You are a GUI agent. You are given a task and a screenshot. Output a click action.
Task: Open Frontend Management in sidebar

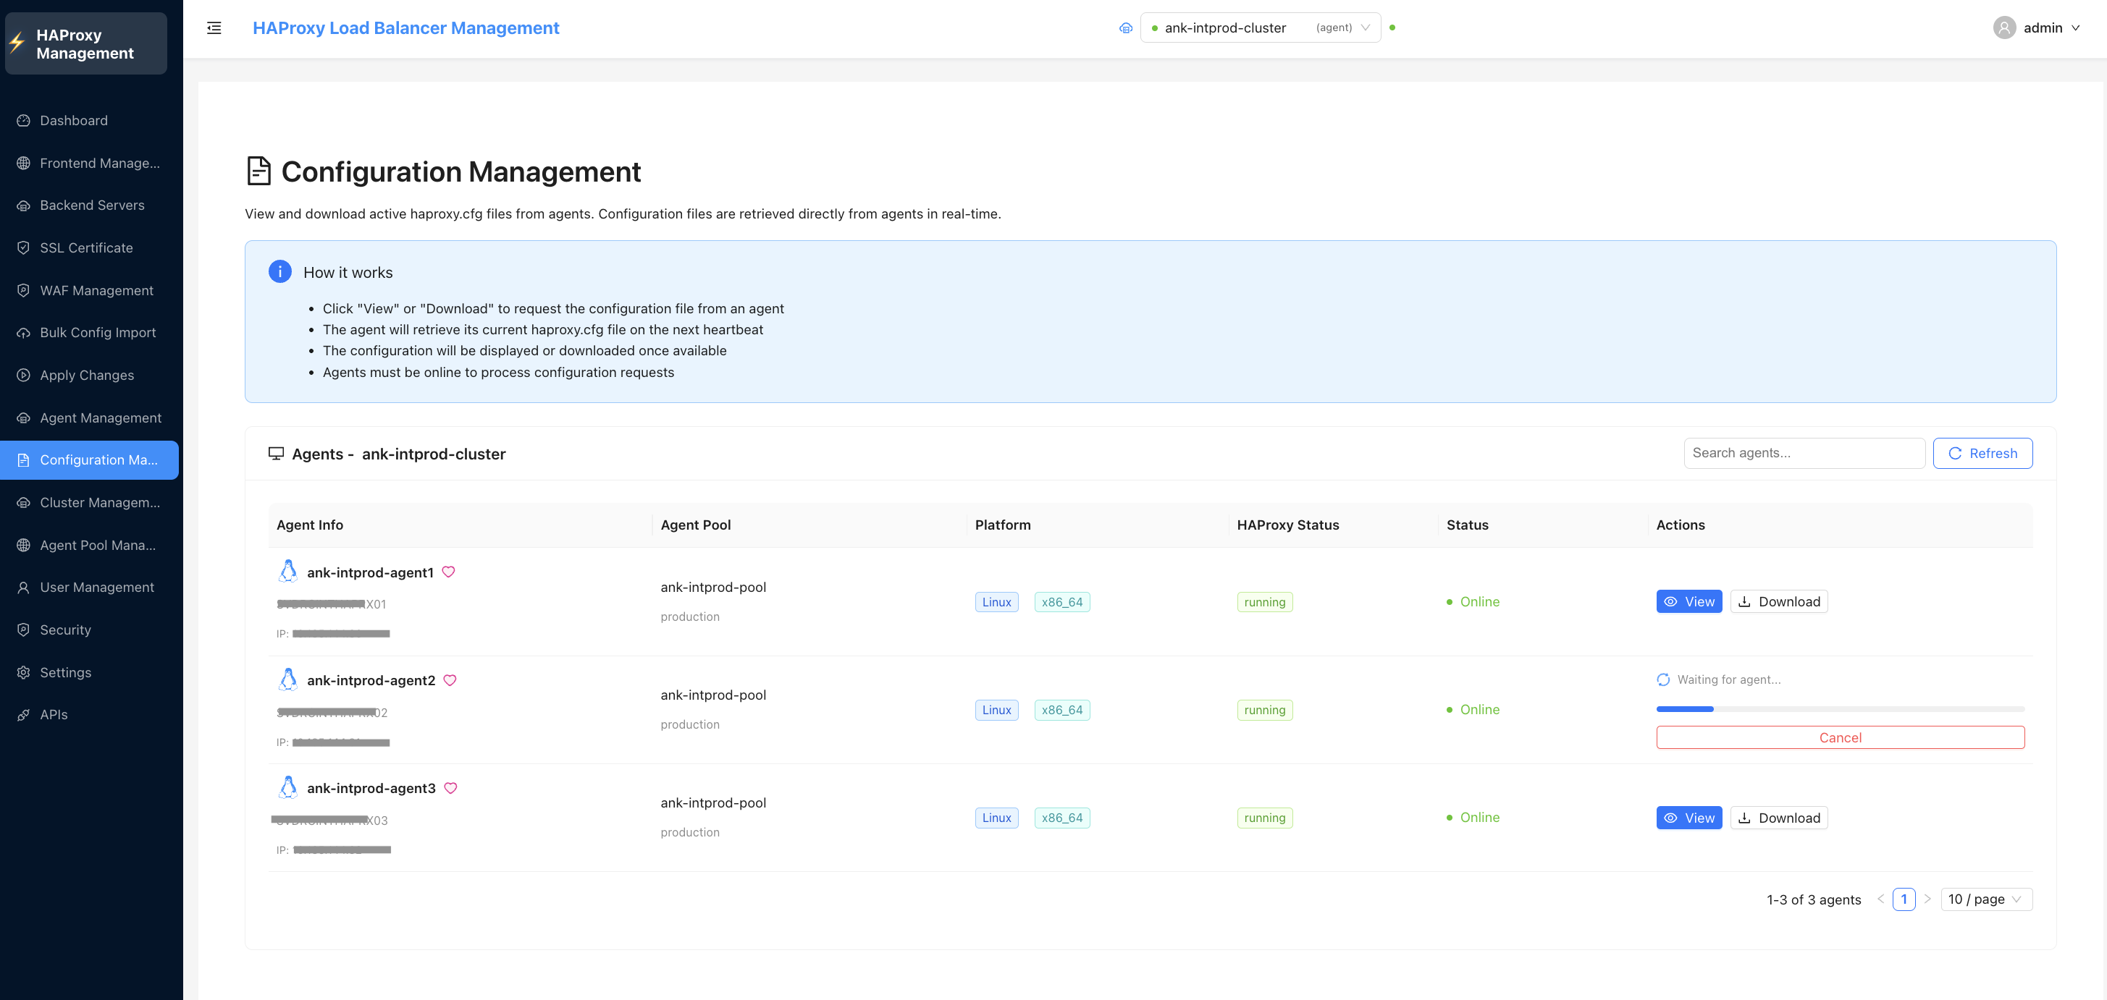click(x=90, y=163)
